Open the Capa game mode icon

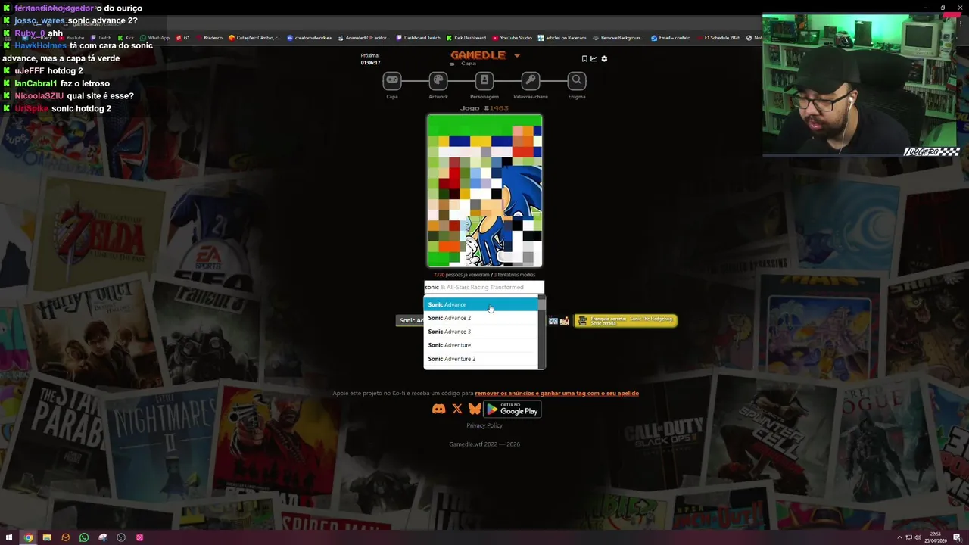pos(392,80)
